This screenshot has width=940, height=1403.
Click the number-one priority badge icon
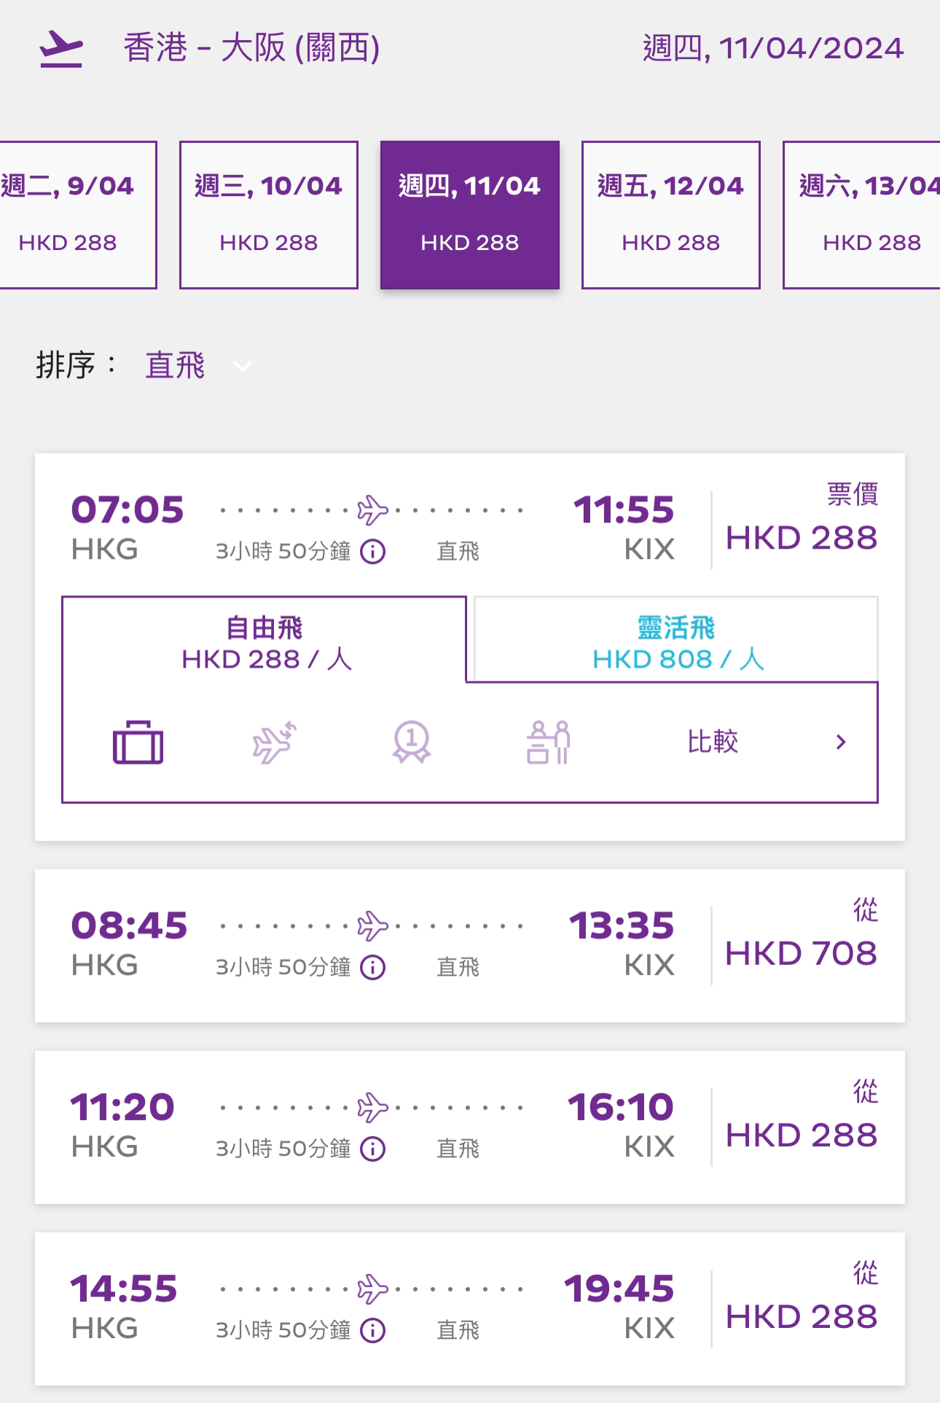click(412, 742)
